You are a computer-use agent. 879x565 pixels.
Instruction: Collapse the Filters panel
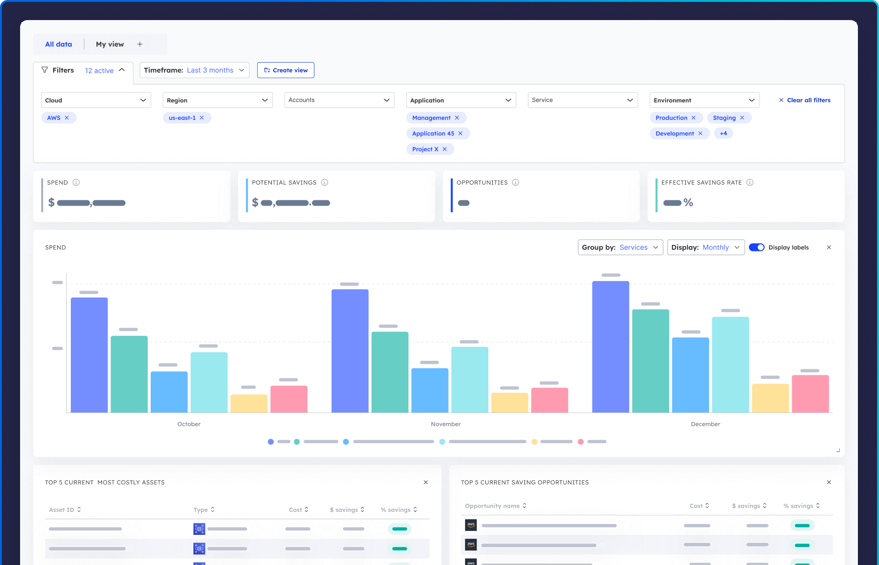tap(122, 70)
